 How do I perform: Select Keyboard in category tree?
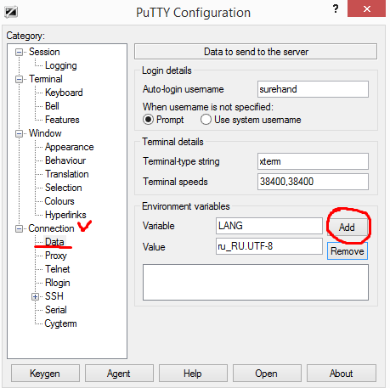pyautogui.click(x=64, y=93)
